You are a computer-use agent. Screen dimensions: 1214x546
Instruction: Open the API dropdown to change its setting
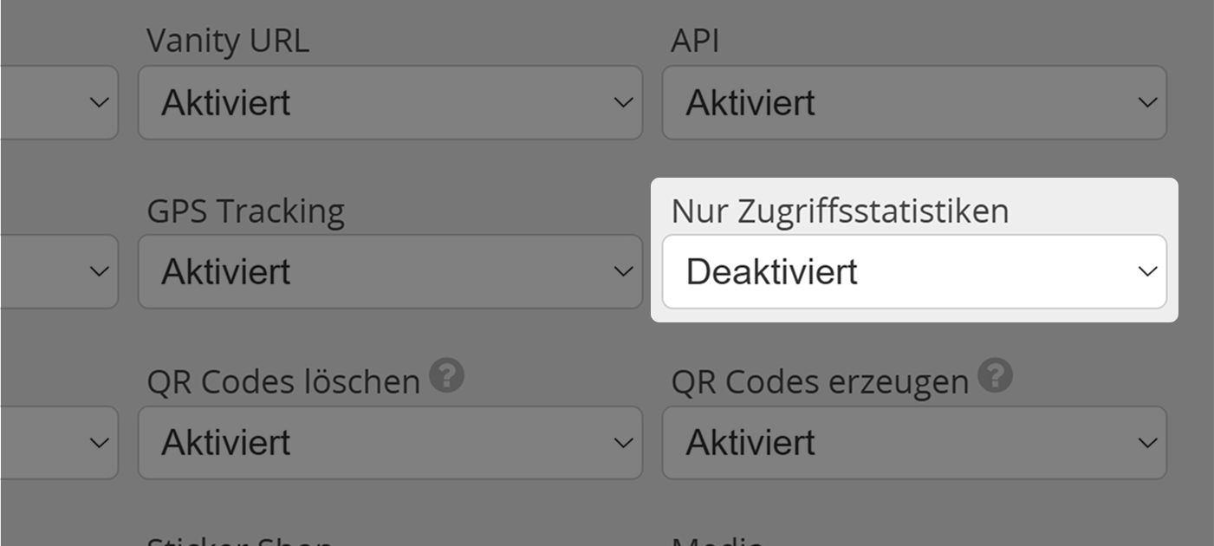(914, 102)
